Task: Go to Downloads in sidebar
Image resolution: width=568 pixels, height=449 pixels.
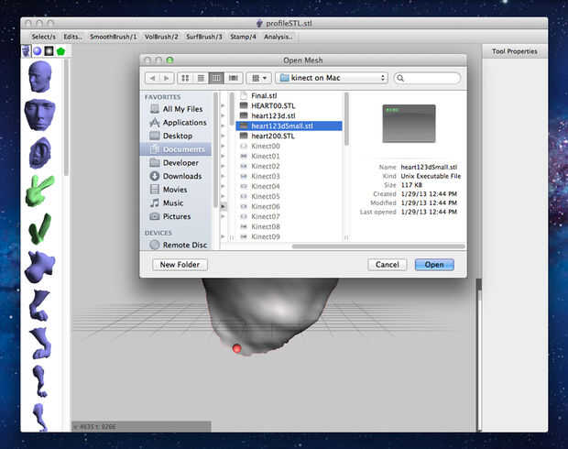Action: [x=176, y=176]
